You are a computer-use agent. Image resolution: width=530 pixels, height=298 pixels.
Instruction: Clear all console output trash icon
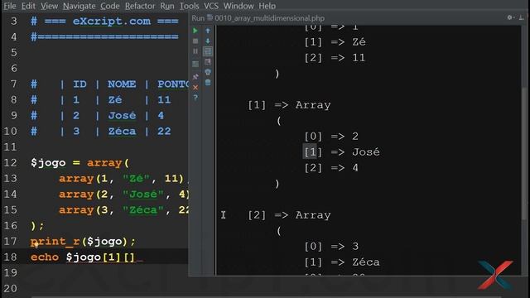coord(208,82)
